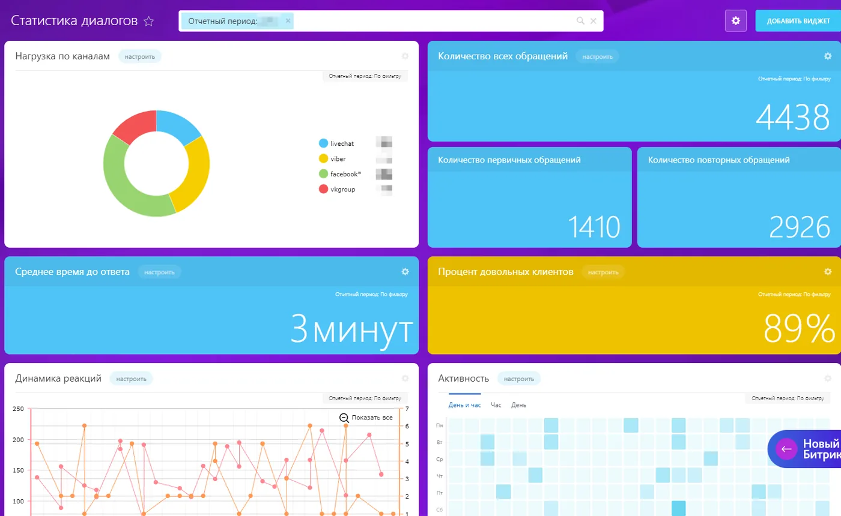Toggle livechat legend item in donut chart

(338, 143)
